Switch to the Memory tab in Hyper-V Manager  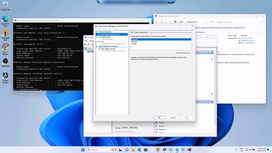(x=125, y=127)
